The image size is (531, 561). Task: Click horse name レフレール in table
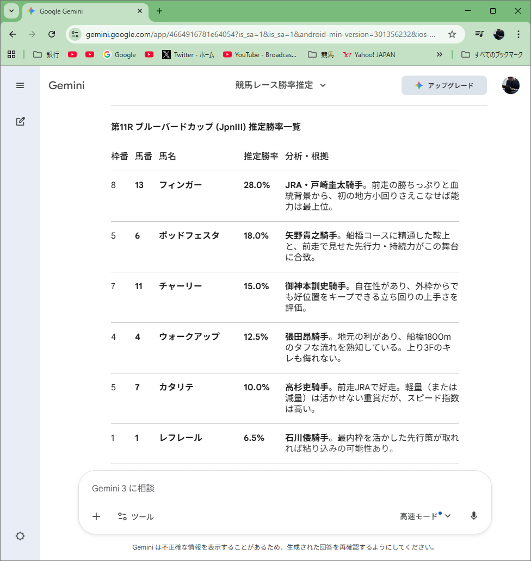[181, 438]
